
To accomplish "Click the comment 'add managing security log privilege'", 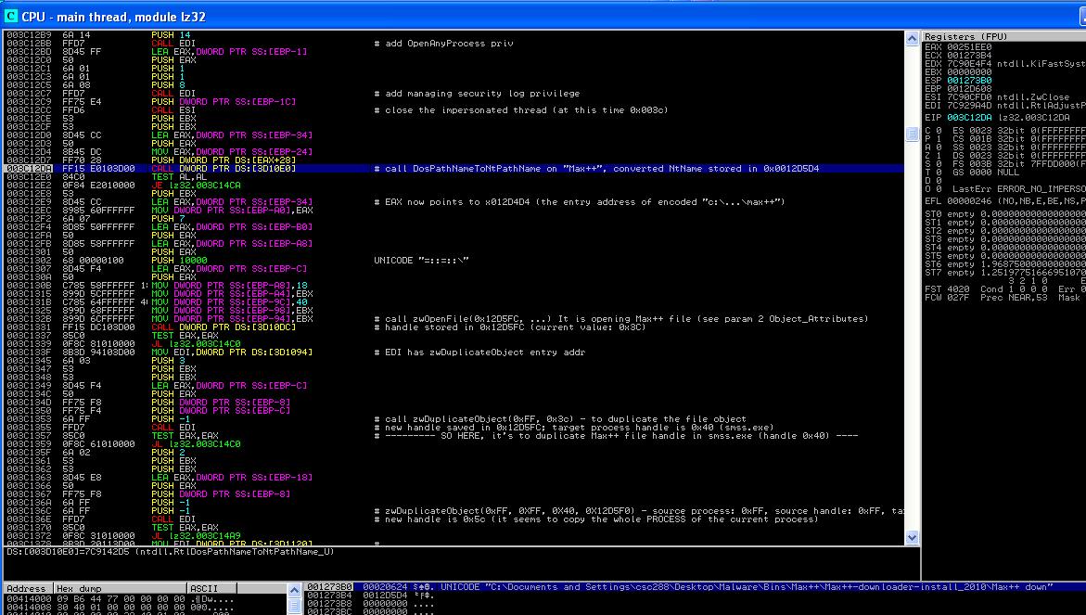I will click(478, 94).
